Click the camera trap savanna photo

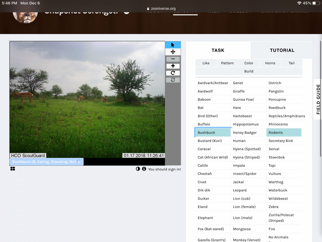point(87,100)
